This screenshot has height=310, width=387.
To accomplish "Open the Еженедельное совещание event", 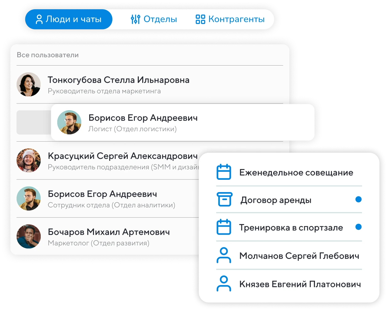I will coord(296,172).
